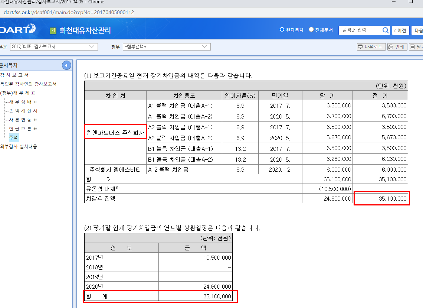Click the 인쇄 print button

tap(397, 47)
